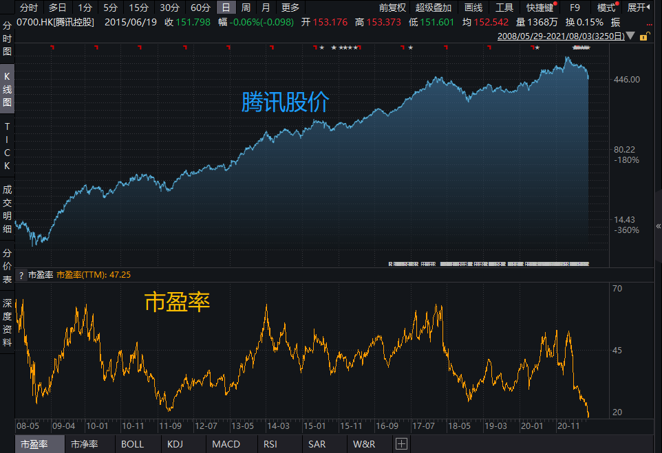Select the K线图 sidebar view
The image size is (662, 453).
7,89
